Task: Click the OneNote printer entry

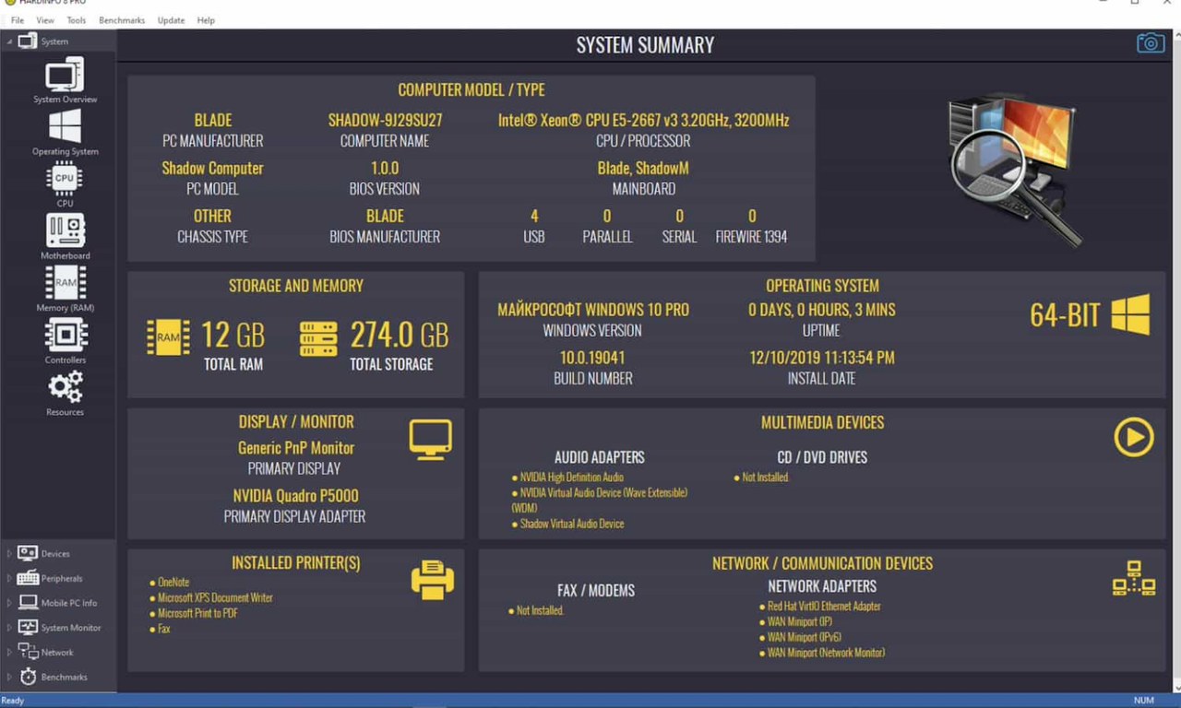Action: pos(173,583)
